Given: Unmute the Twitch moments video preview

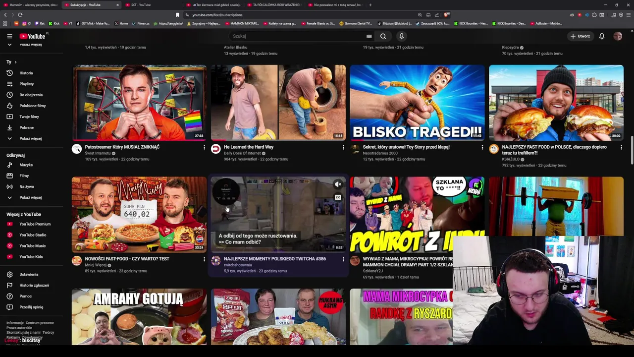Looking at the screenshot, I should (338, 184).
